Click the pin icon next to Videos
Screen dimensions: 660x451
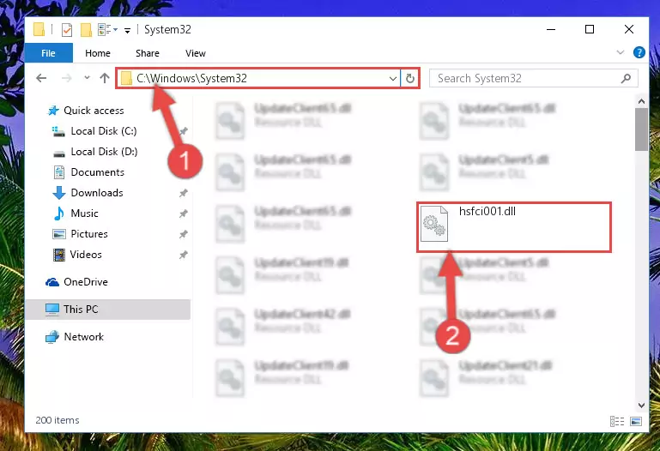tap(183, 255)
